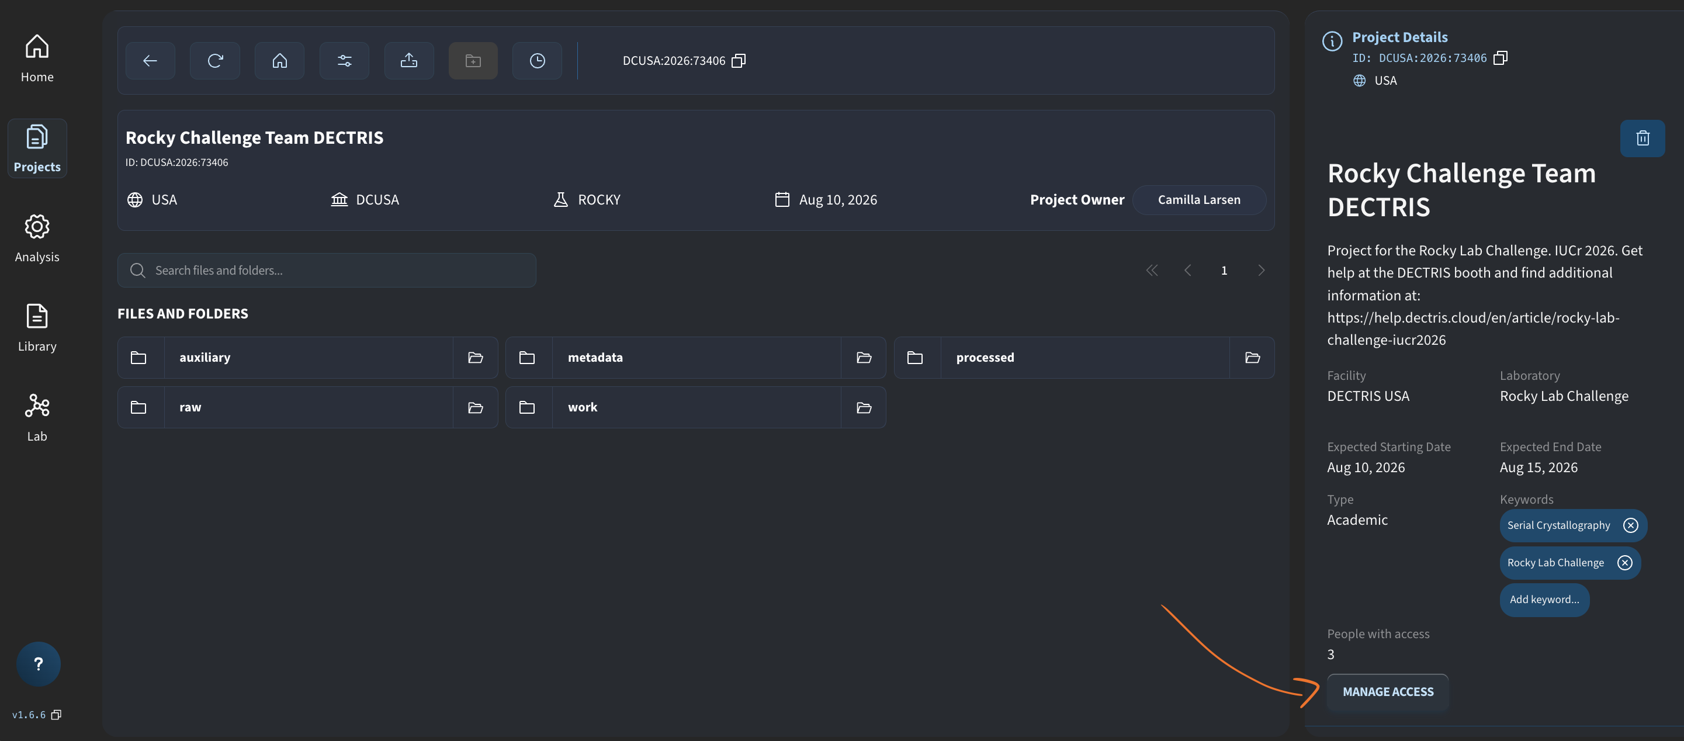This screenshot has width=1684, height=741.
Task: Go to the project home folder
Action: pyautogui.click(x=279, y=60)
